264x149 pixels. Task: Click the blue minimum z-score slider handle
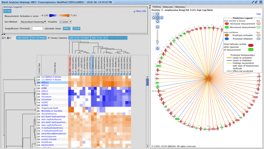tap(51, 15)
